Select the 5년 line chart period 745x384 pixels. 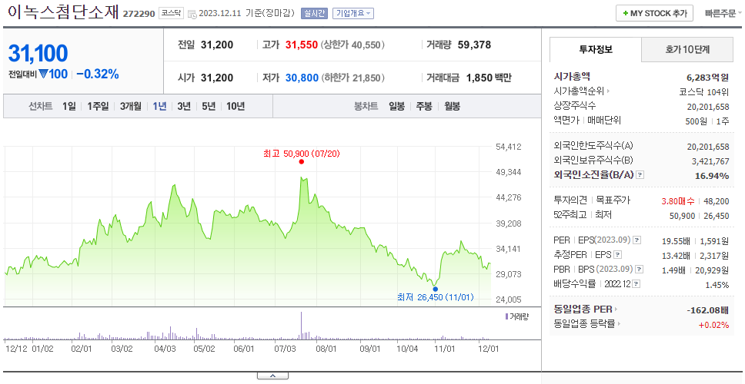209,106
